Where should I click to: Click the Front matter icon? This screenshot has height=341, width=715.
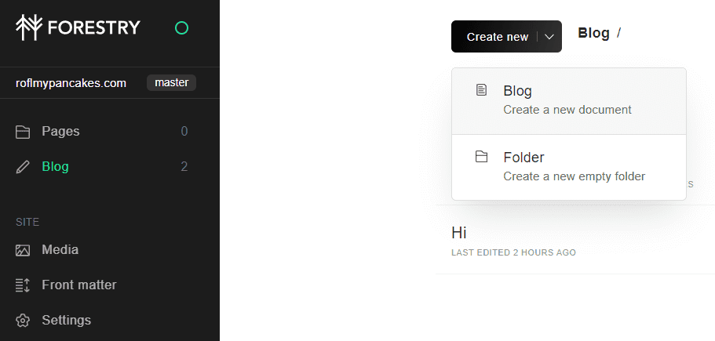[23, 285]
